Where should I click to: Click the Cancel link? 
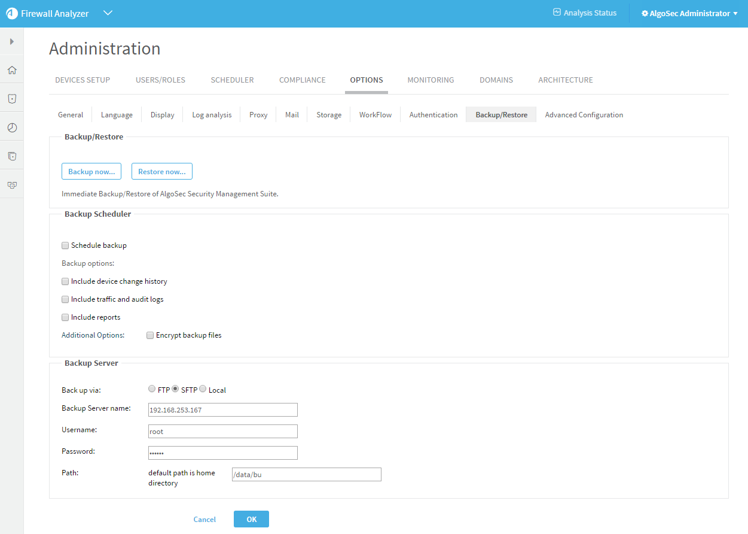(204, 520)
